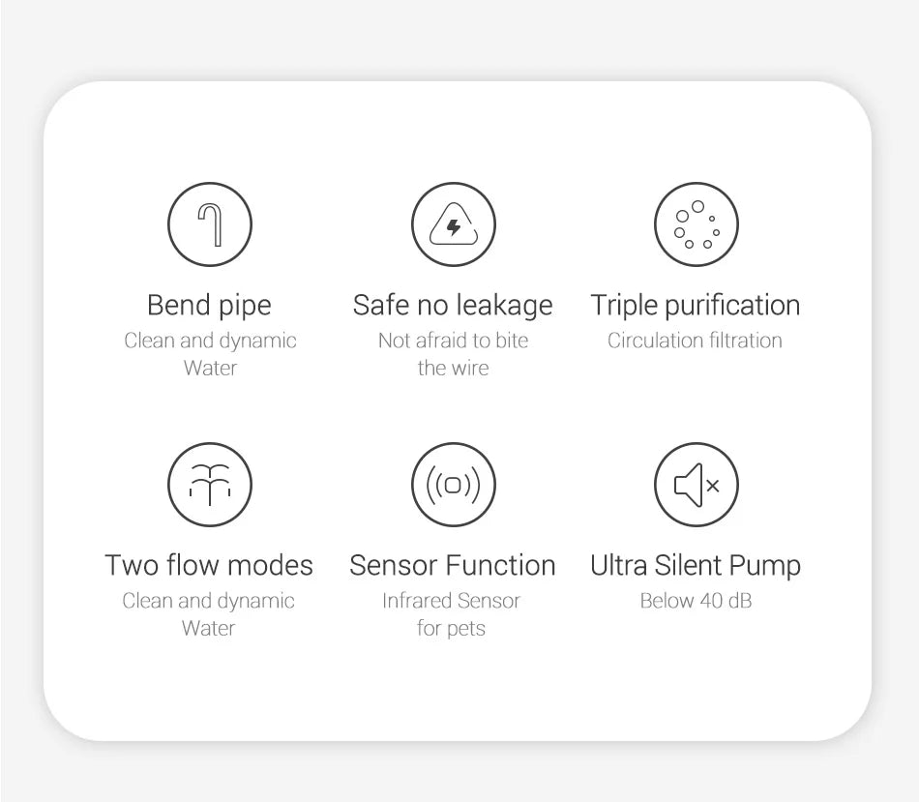919x802 pixels.
Task: Click the infrared sensor waves icon
Action: pos(453,485)
